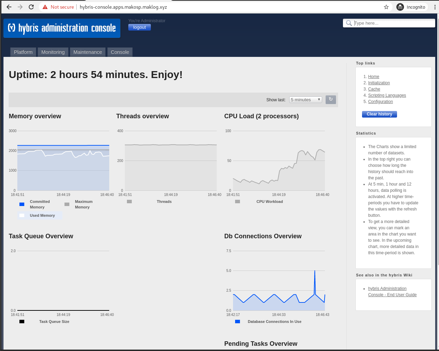Click the Db Connections Overview chart
Image resolution: width=439 pixels, height=351 pixels.
(x=279, y=281)
